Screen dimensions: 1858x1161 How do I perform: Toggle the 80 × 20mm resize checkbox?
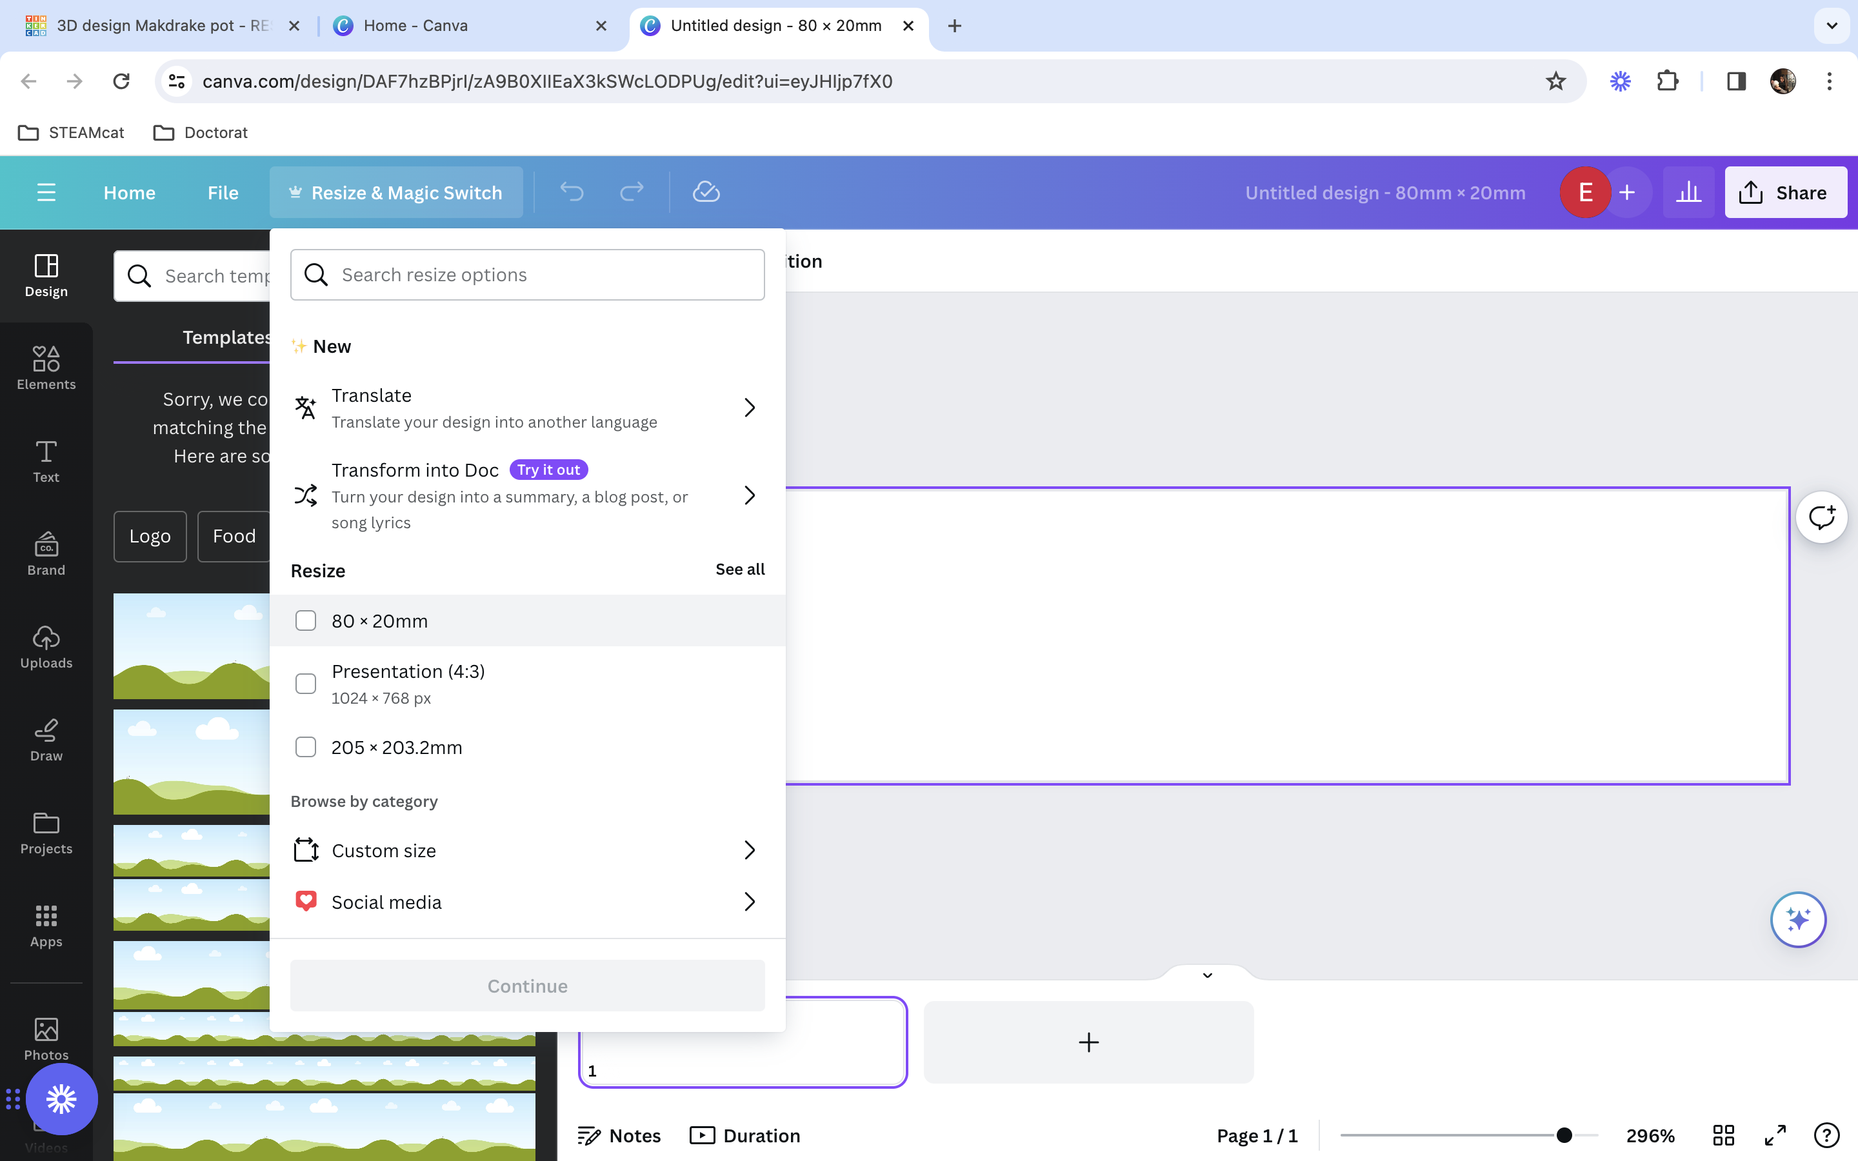[305, 620]
